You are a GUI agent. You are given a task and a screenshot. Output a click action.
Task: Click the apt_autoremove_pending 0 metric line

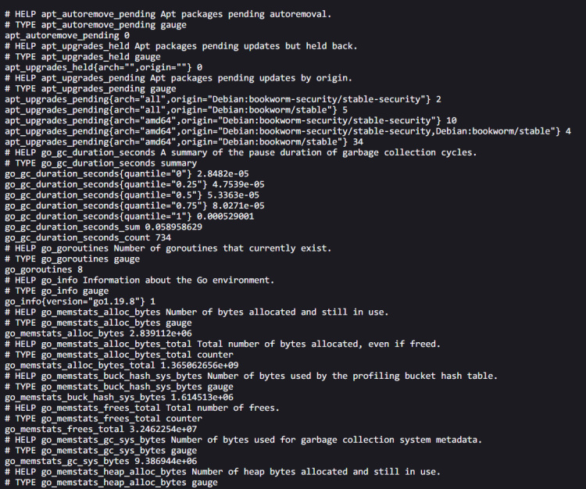click(67, 36)
